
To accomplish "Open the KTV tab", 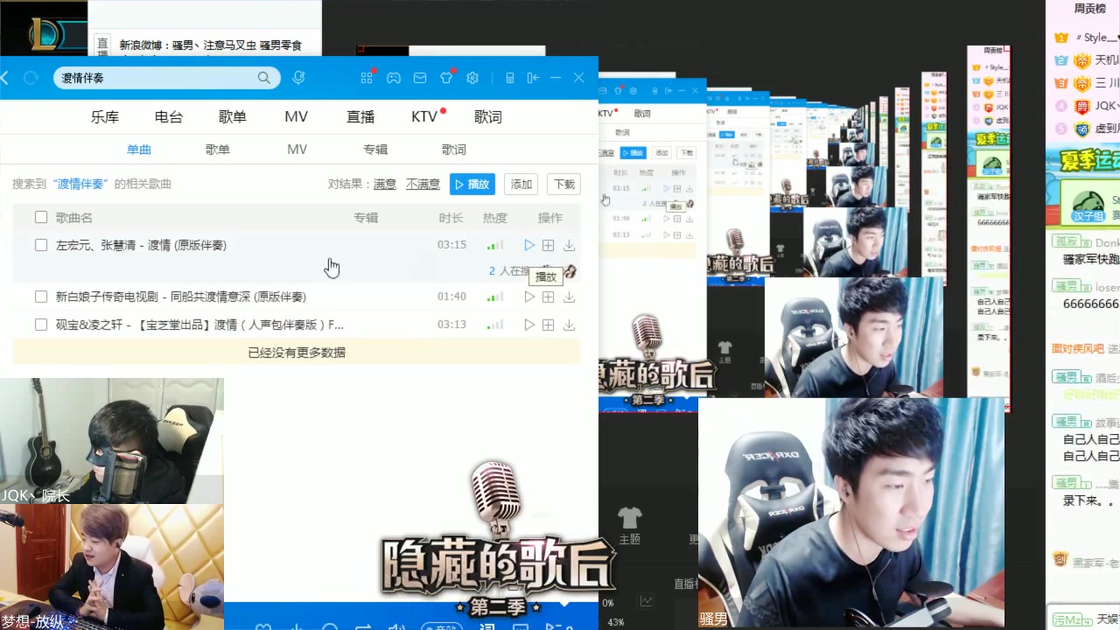I will 425,116.
